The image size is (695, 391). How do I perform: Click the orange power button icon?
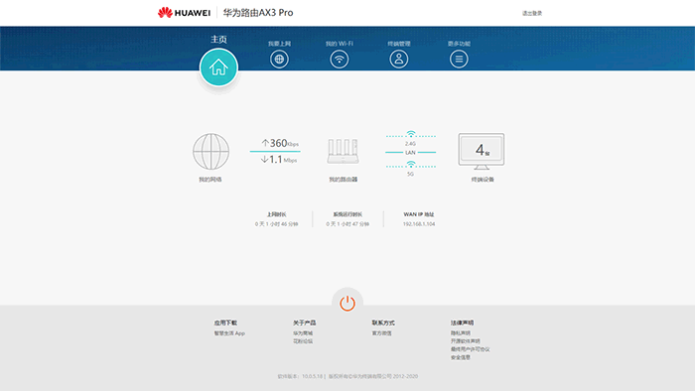click(x=347, y=304)
